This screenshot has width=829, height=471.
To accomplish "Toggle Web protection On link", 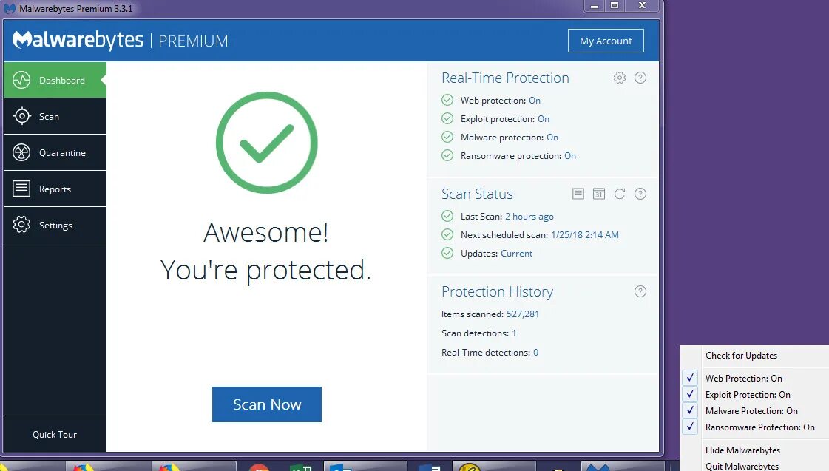I will point(535,101).
